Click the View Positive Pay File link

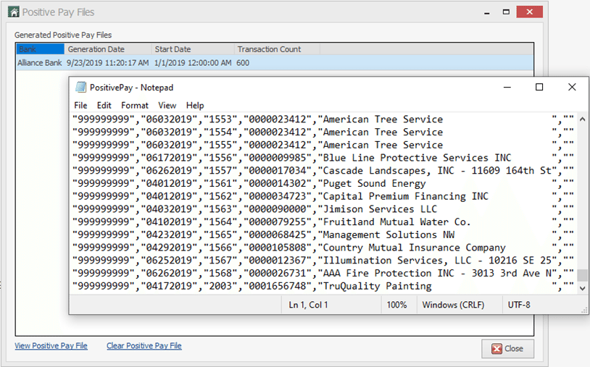point(51,345)
